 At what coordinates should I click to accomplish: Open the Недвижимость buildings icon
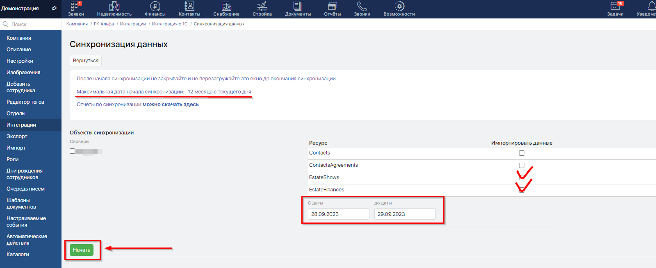pos(114,6)
